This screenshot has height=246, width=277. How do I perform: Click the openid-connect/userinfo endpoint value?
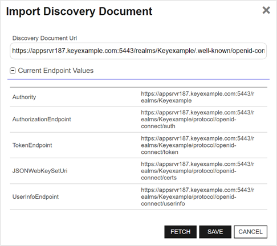(x=198, y=196)
